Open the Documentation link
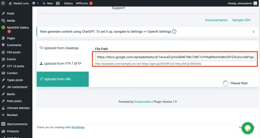Image resolution: width=260 pixels, height=138 pixels. tap(216, 20)
